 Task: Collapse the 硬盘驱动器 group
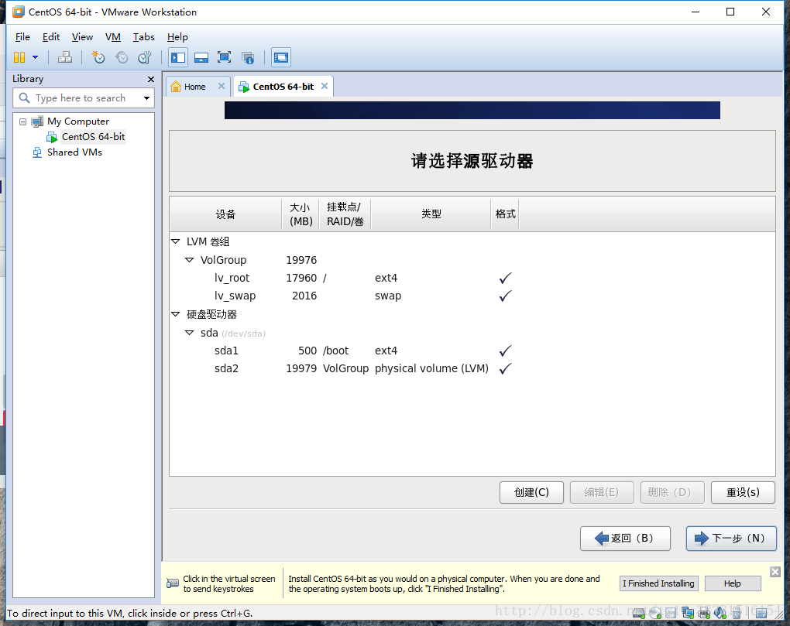click(175, 314)
